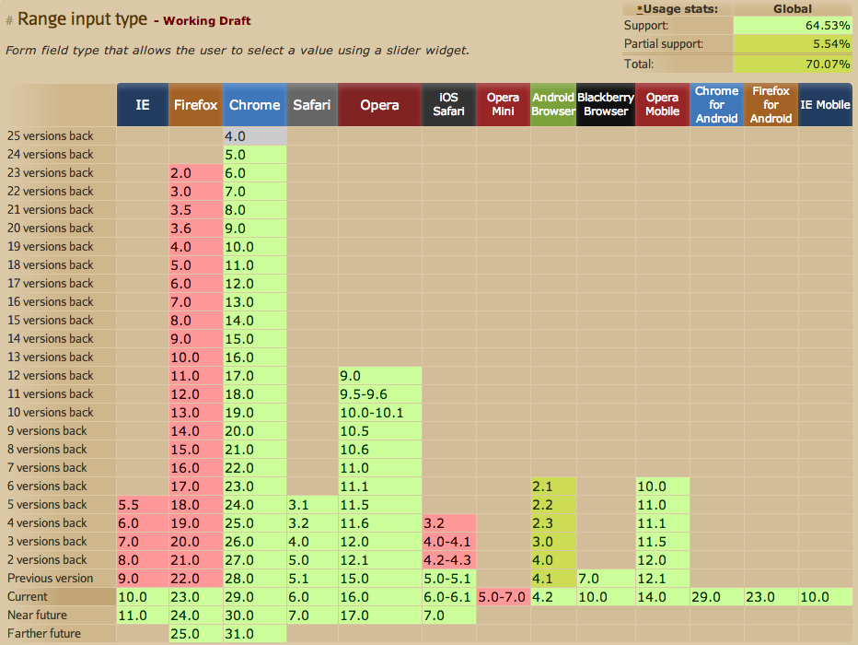The width and height of the screenshot is (858, 645).
Task: Select the Firefox for Android column header
Action: click(x=771, y=104)
